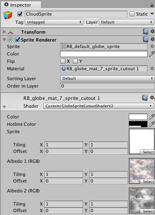Click Albedo 1 Tiling Y field
Viewport: 155px width, 215px height.
(x=109, y=174)
